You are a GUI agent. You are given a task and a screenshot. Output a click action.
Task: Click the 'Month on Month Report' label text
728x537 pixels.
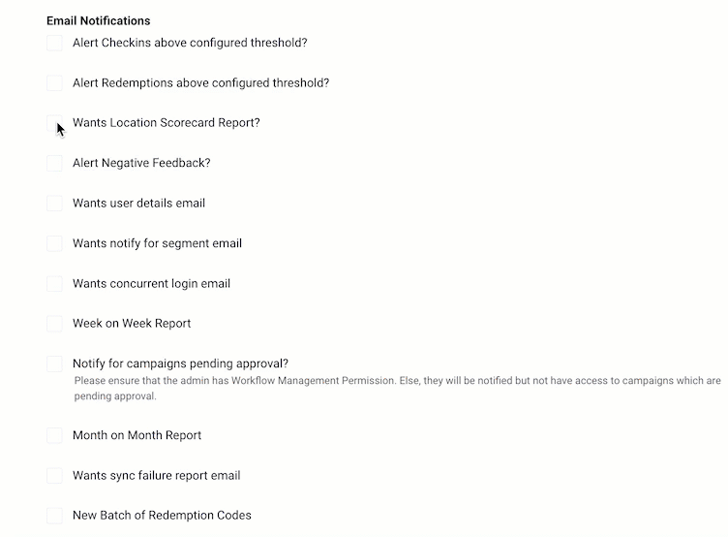click(x=136, y=435)
